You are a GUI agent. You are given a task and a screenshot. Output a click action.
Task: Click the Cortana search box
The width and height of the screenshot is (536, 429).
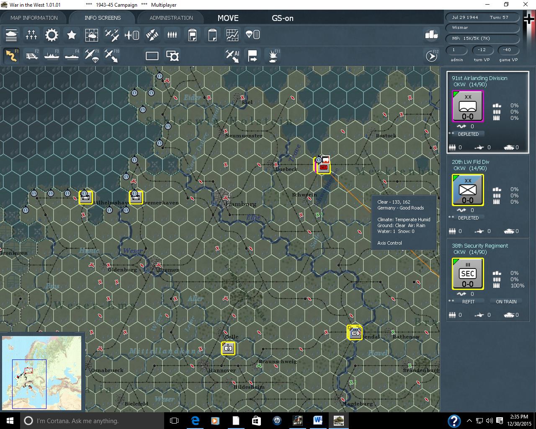click(91, 421)
